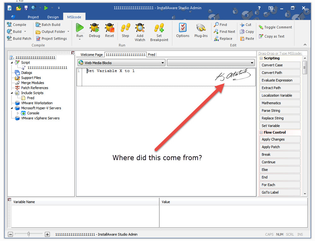Viewport: 315px width, 241px height.
Task: Click the Copy icon in Edit group
Action: [x=242, y=32]
